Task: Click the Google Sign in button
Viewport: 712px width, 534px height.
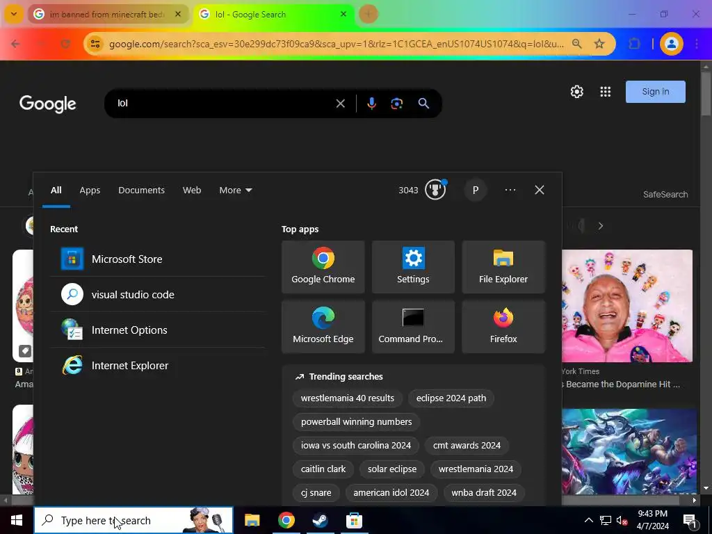Action: click(655, 92)
